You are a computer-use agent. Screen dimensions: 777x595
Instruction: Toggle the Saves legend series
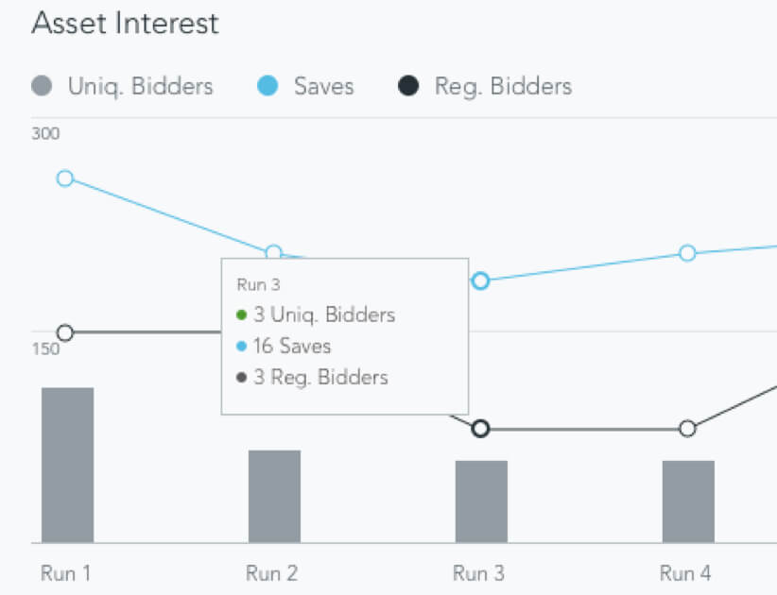click(305, 87)
